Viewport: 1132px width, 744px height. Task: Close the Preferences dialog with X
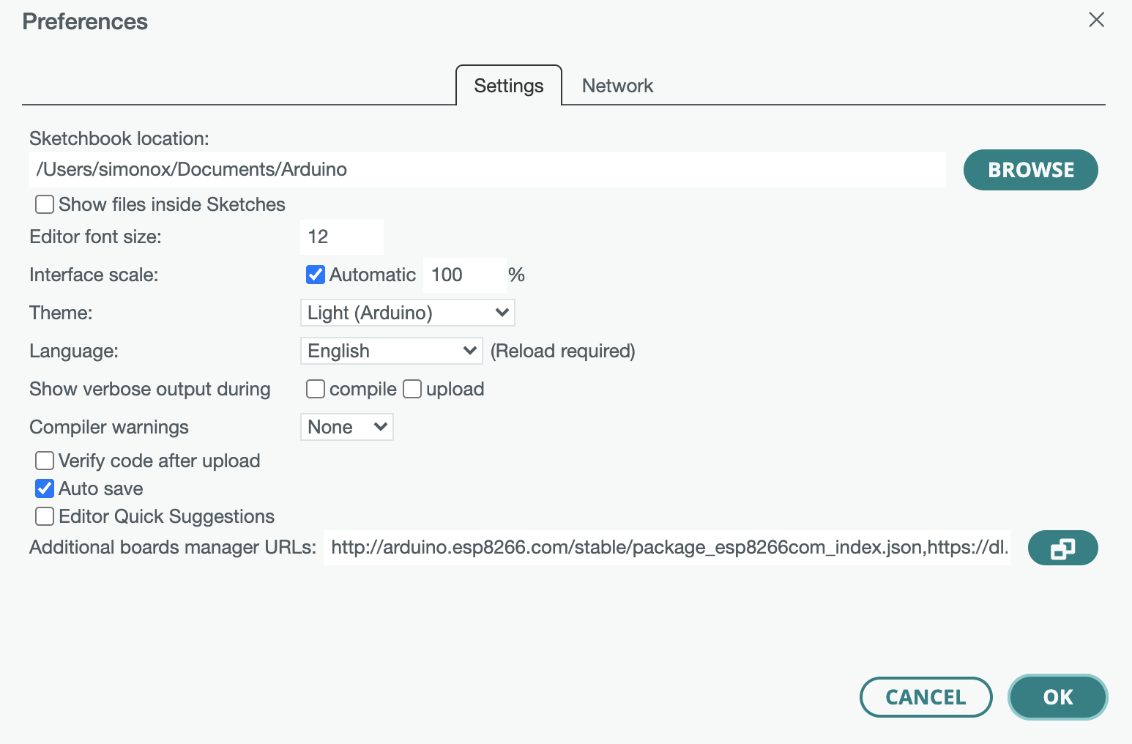point(1096,20)
